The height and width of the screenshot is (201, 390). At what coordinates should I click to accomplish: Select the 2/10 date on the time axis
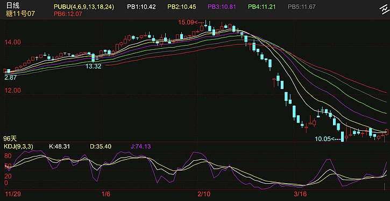coord(204,193)
